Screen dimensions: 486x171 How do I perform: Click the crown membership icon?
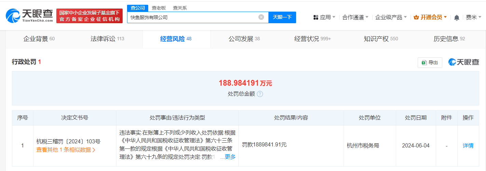pyautogui.click(x=416, y=17)
